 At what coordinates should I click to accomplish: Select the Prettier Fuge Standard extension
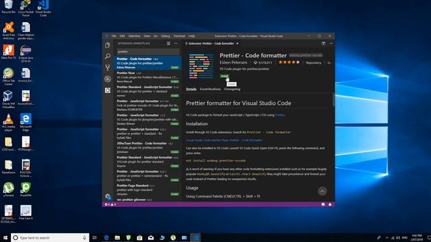click(x=147, y=190)
